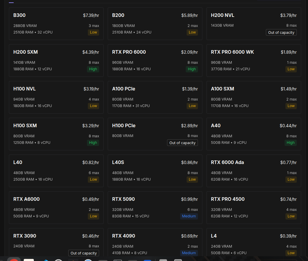The width and height of the screenshot is (308, 261).
Task: Click Out of capacity badge on H200 NVL
Action: 281,32
